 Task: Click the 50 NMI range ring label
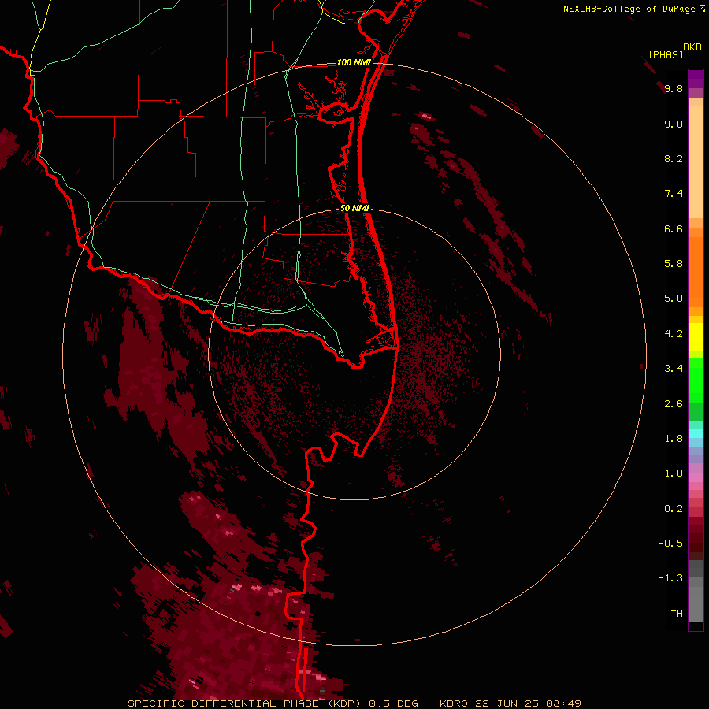[354, 208]
